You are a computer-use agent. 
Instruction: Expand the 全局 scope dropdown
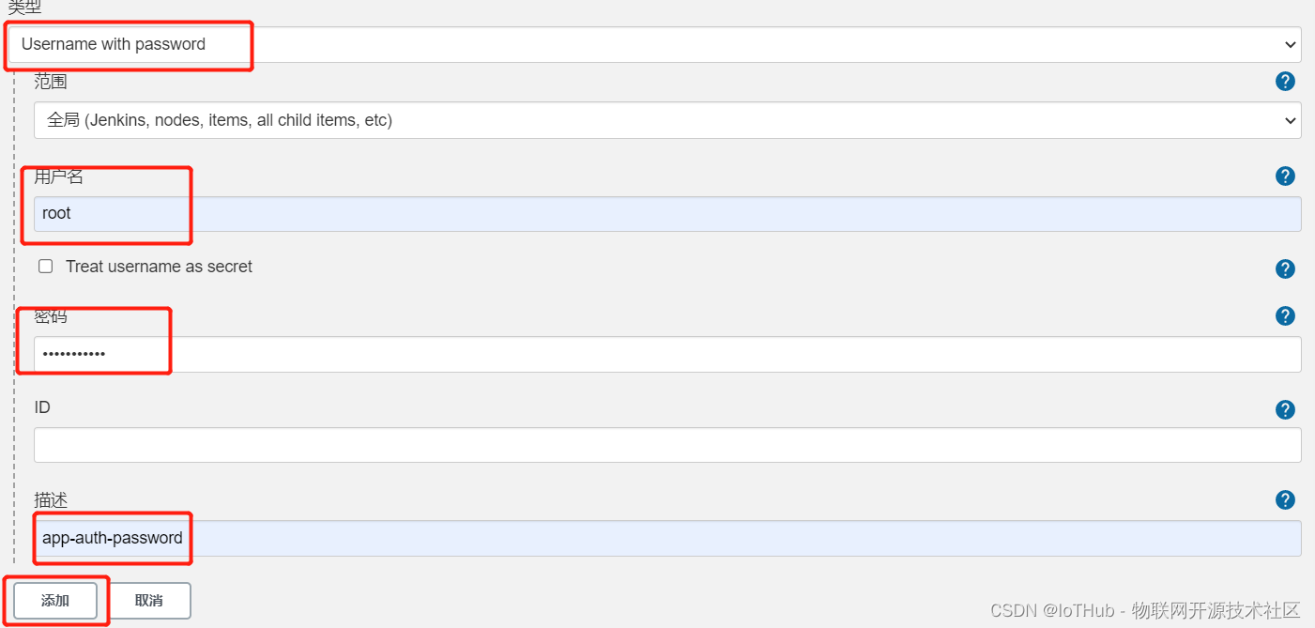[x=667, y=120]
